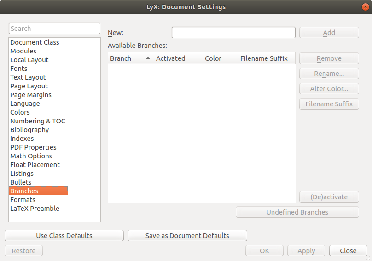This screenshot has width=372, height=261.
Task: Switch to Colors settings
Action: coord(20,112)
